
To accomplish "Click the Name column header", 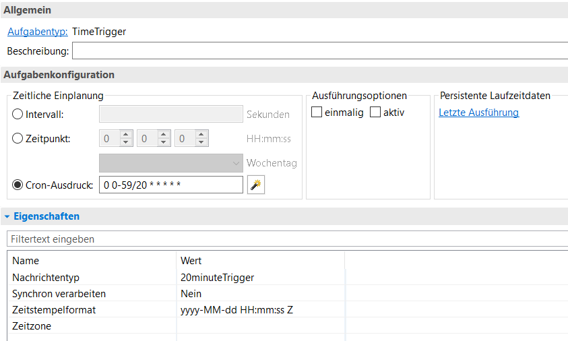I will pyautogui.click(x=92, y=261).
